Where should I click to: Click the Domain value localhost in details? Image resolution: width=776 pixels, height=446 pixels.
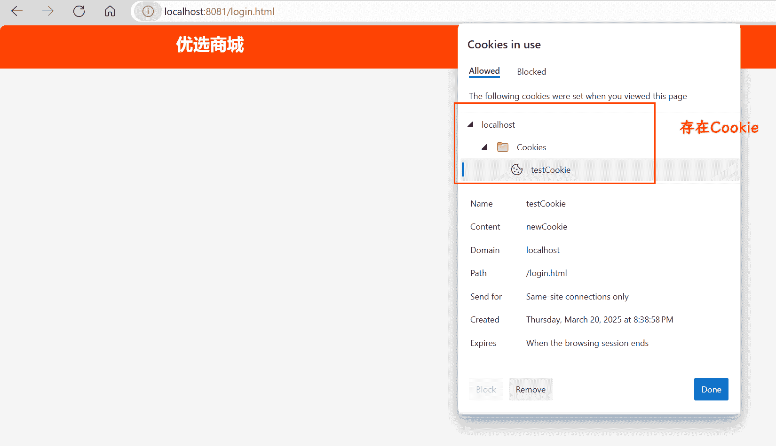click(x=543, y=250)
